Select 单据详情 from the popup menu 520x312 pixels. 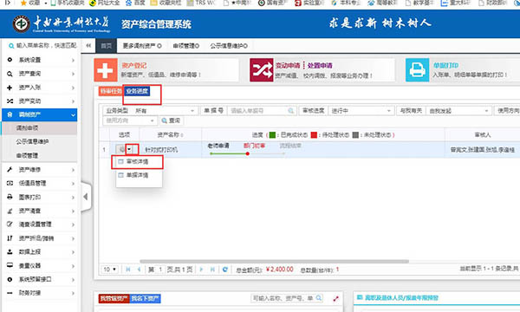coord(137,175)
